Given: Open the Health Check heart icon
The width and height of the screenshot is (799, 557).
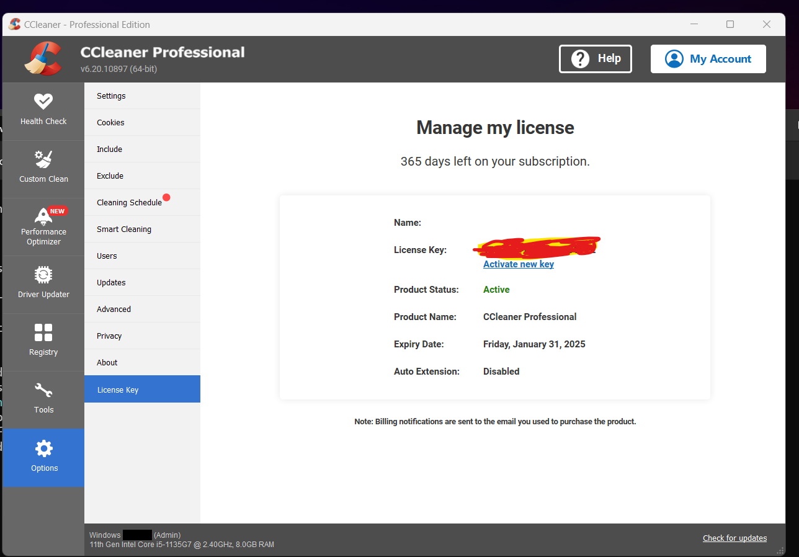Looking at the screenshot, I should 43,102.
